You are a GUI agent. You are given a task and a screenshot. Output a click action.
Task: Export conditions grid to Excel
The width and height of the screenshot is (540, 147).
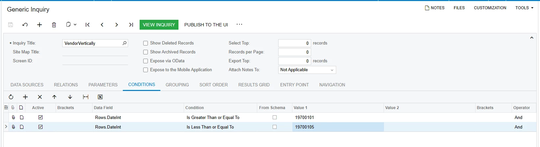tap(100, 97)
